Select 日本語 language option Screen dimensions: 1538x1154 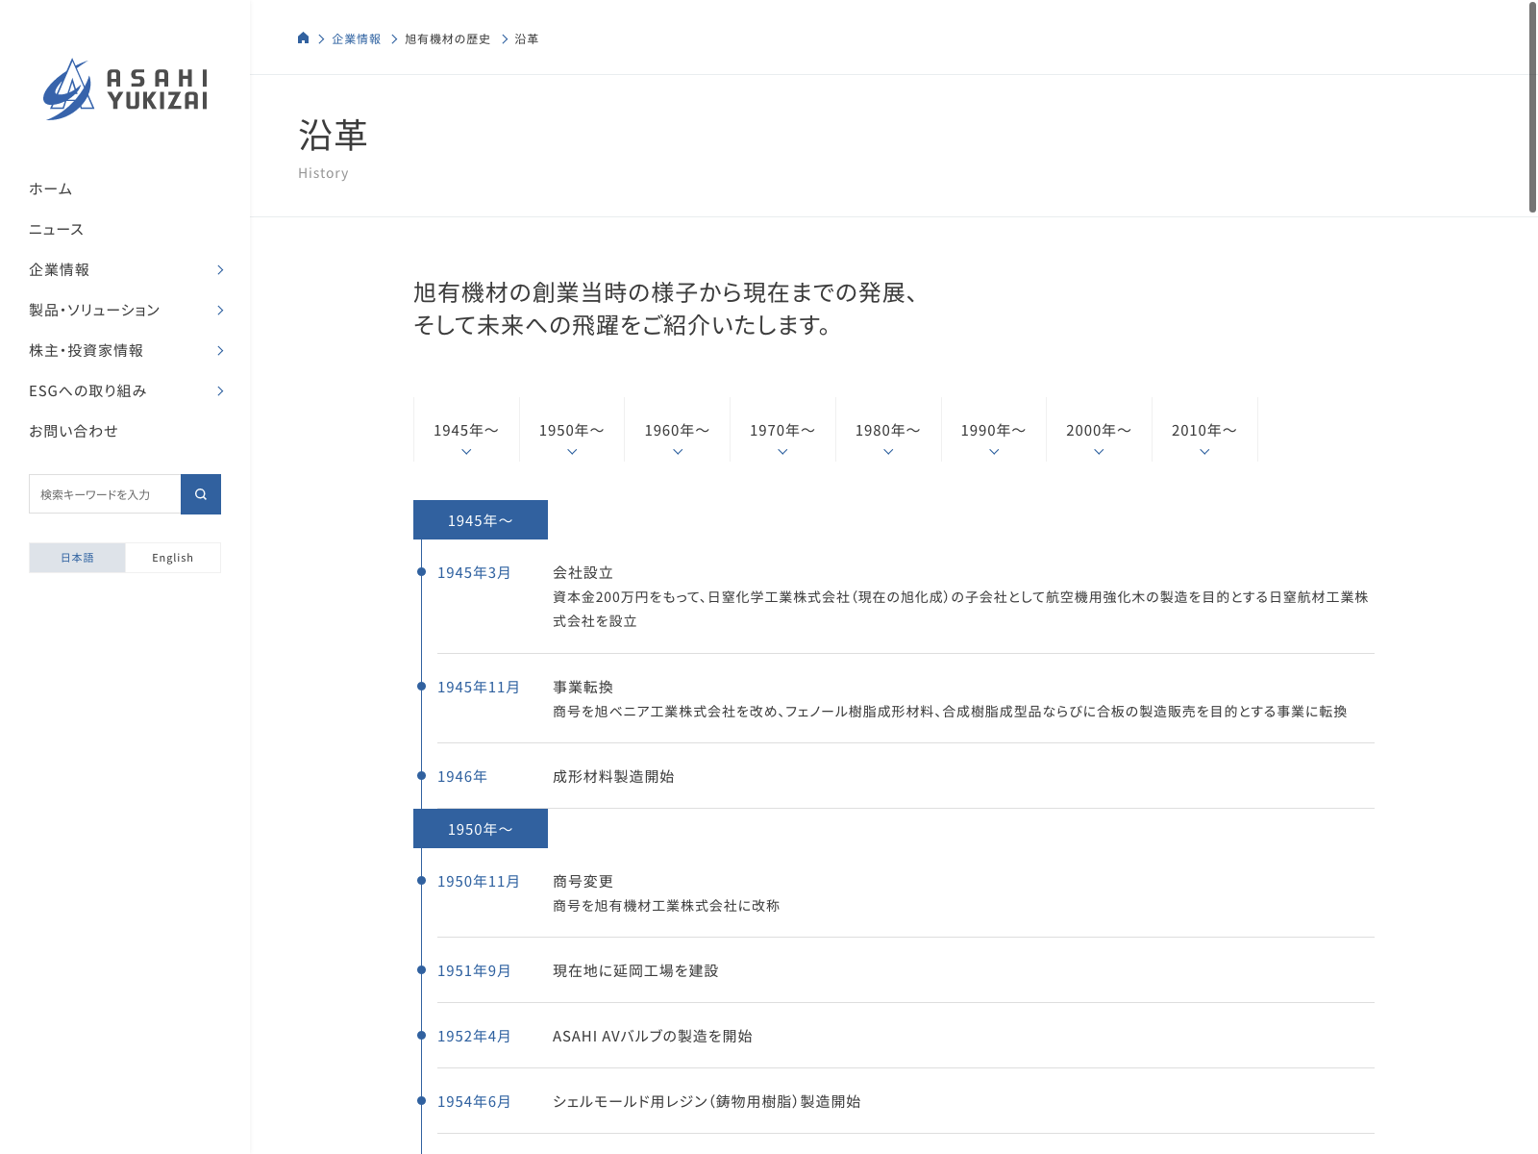tap(77, 558)
